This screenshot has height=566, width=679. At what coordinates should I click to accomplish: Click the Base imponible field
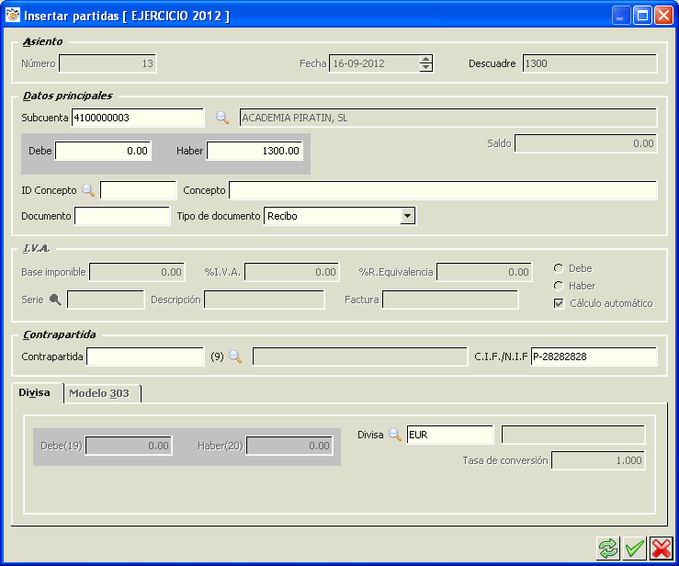click(137, 272)
